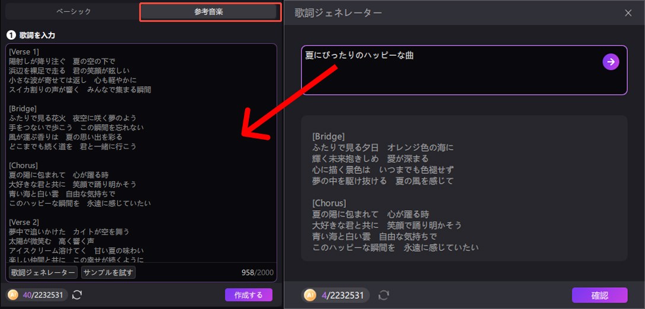Click the [Verse 2] label in the lyrics box

[x=24, y=223]
